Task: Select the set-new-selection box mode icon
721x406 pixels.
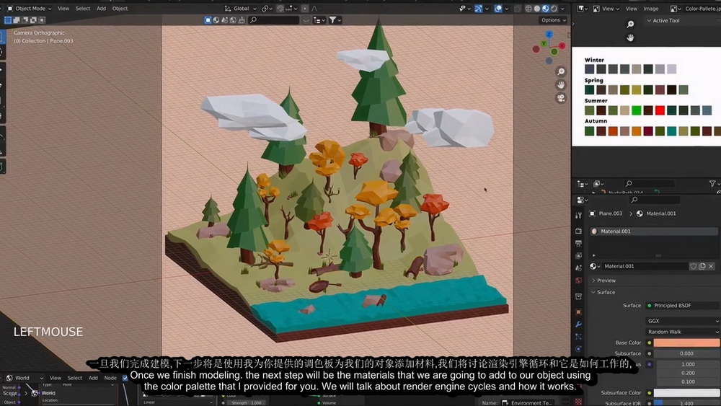Action: click(8, 20)
